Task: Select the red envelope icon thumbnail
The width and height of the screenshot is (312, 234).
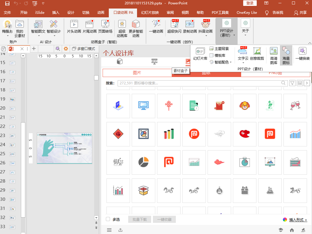Action: [219, 106]
